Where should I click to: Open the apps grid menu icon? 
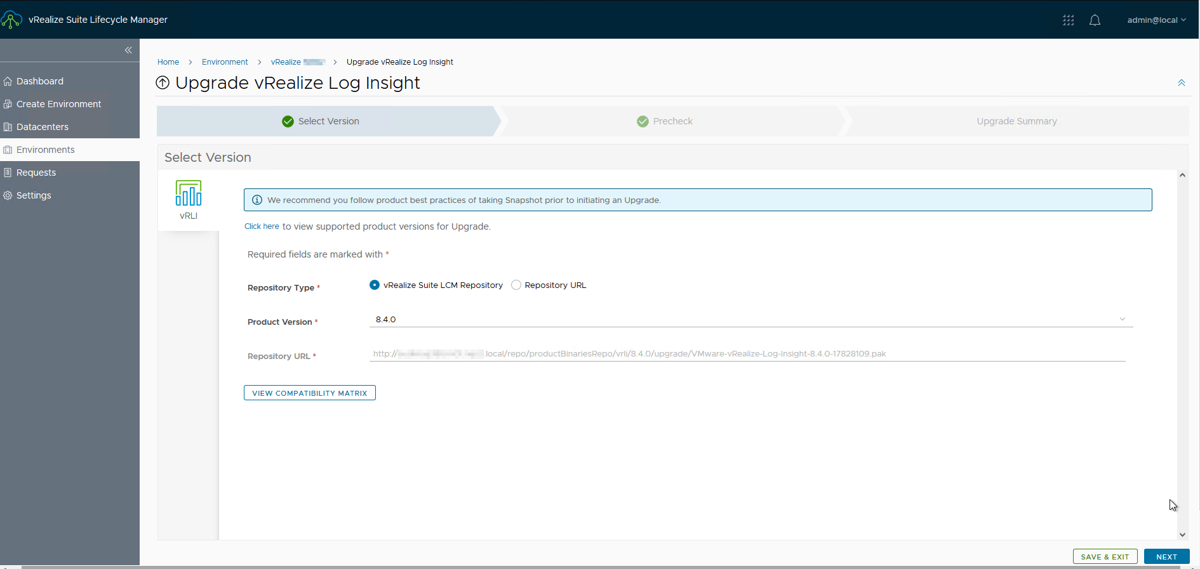(x=1069, y=20)
